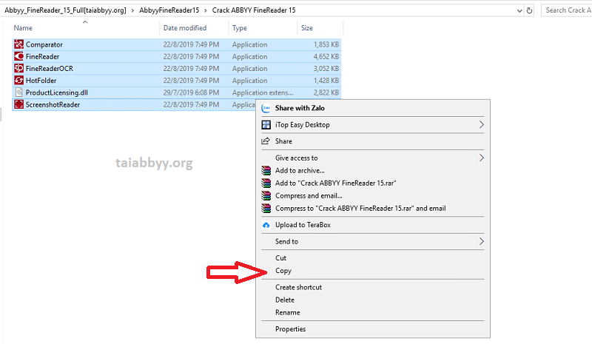Choose Add to archive...
This screenshot has width=592, height=344.
300,171
